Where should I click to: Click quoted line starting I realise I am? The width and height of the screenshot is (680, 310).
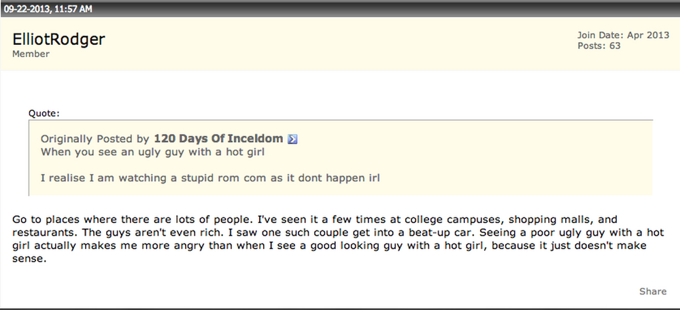click(210, 178)
